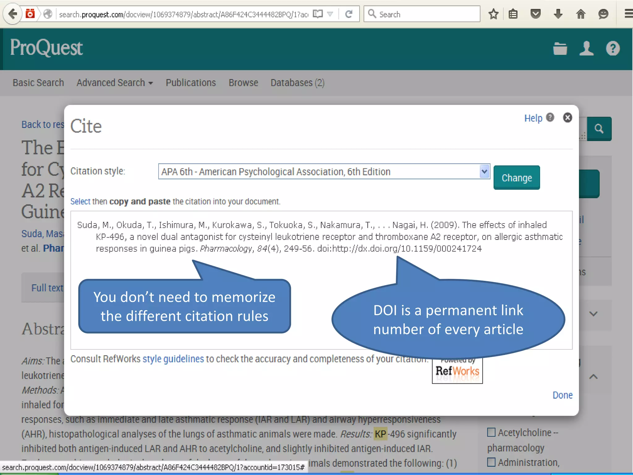Open the browser hamburger menu

[x=628, y=14]
